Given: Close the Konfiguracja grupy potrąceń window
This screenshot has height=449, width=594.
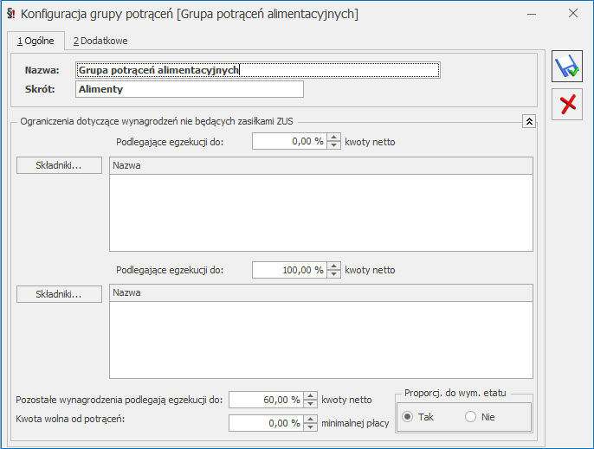Looking at the screenshot, I should click(x=572, y=14).
